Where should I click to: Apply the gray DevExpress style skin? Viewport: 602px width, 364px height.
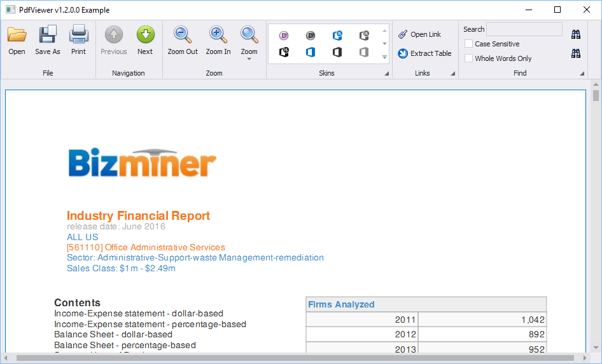click(311, 36)
